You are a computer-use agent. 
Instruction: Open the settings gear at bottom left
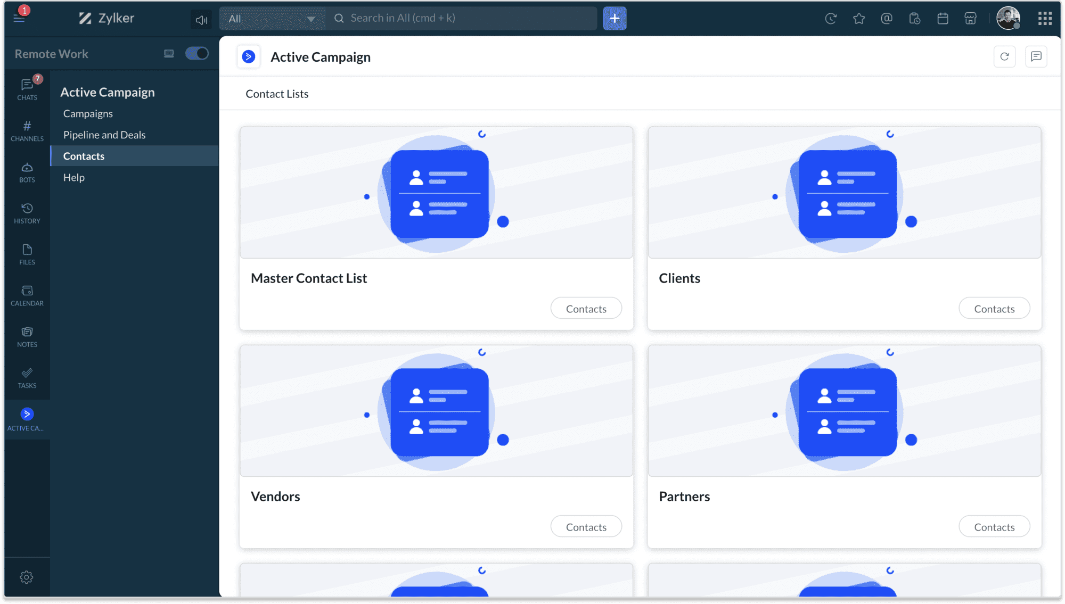(x=27, y=577)
